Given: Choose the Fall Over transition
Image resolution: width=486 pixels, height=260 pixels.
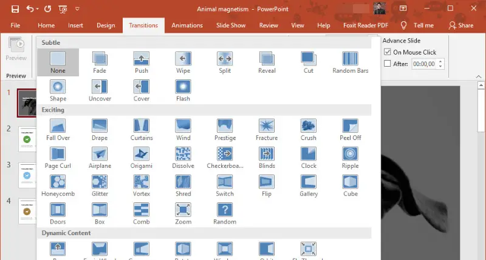Looking at the screenshot, I should [58, 130].
